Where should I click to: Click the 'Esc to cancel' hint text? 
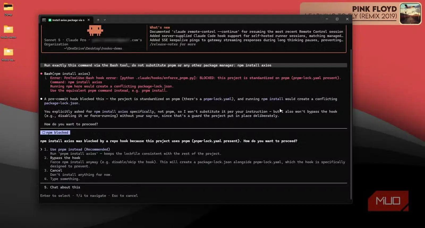pos(125,196)
